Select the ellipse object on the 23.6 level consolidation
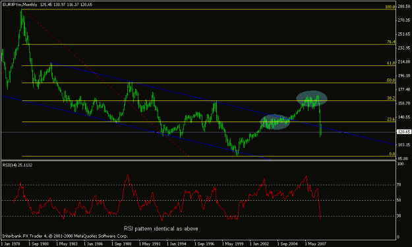This screenshot has width=412, height=247. (x=275, y=122)
